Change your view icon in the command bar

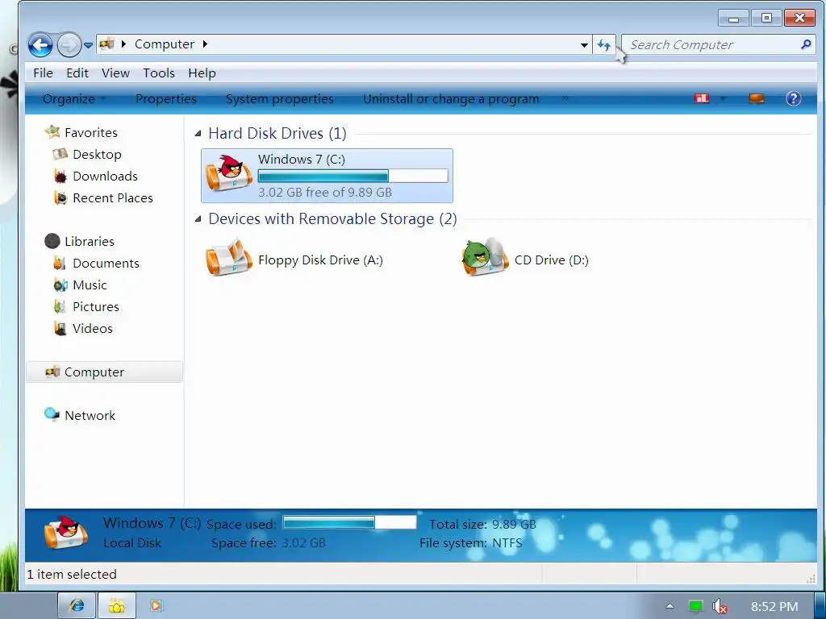702,98
